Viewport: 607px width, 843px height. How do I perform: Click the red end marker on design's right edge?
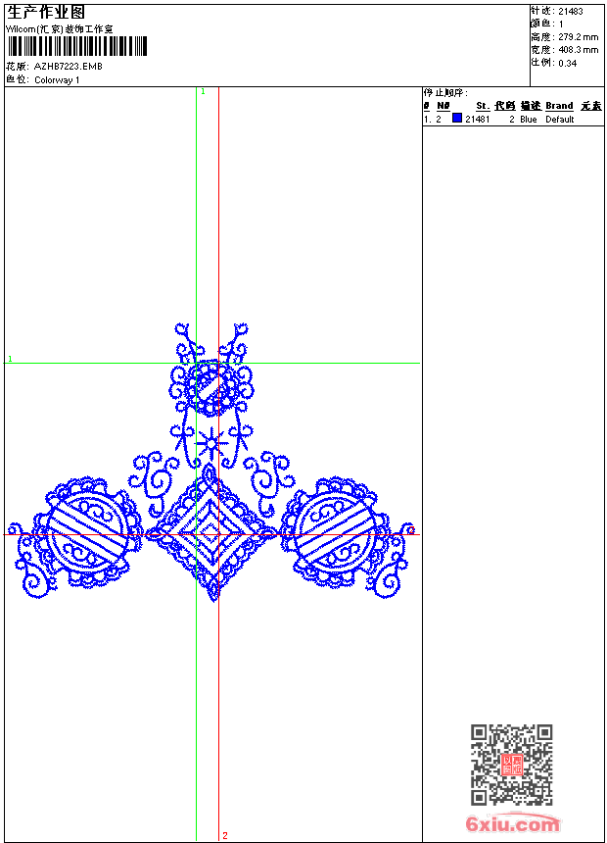coord(410,530)
